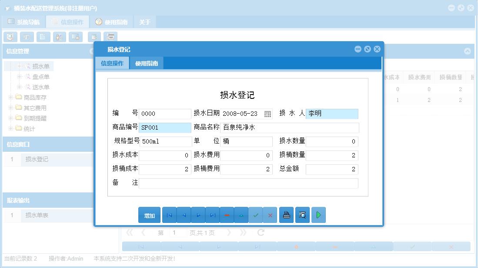This screenshot has height=268, width=478.
Task: Cancel changes with the red X icon
Action: (270, 215)
